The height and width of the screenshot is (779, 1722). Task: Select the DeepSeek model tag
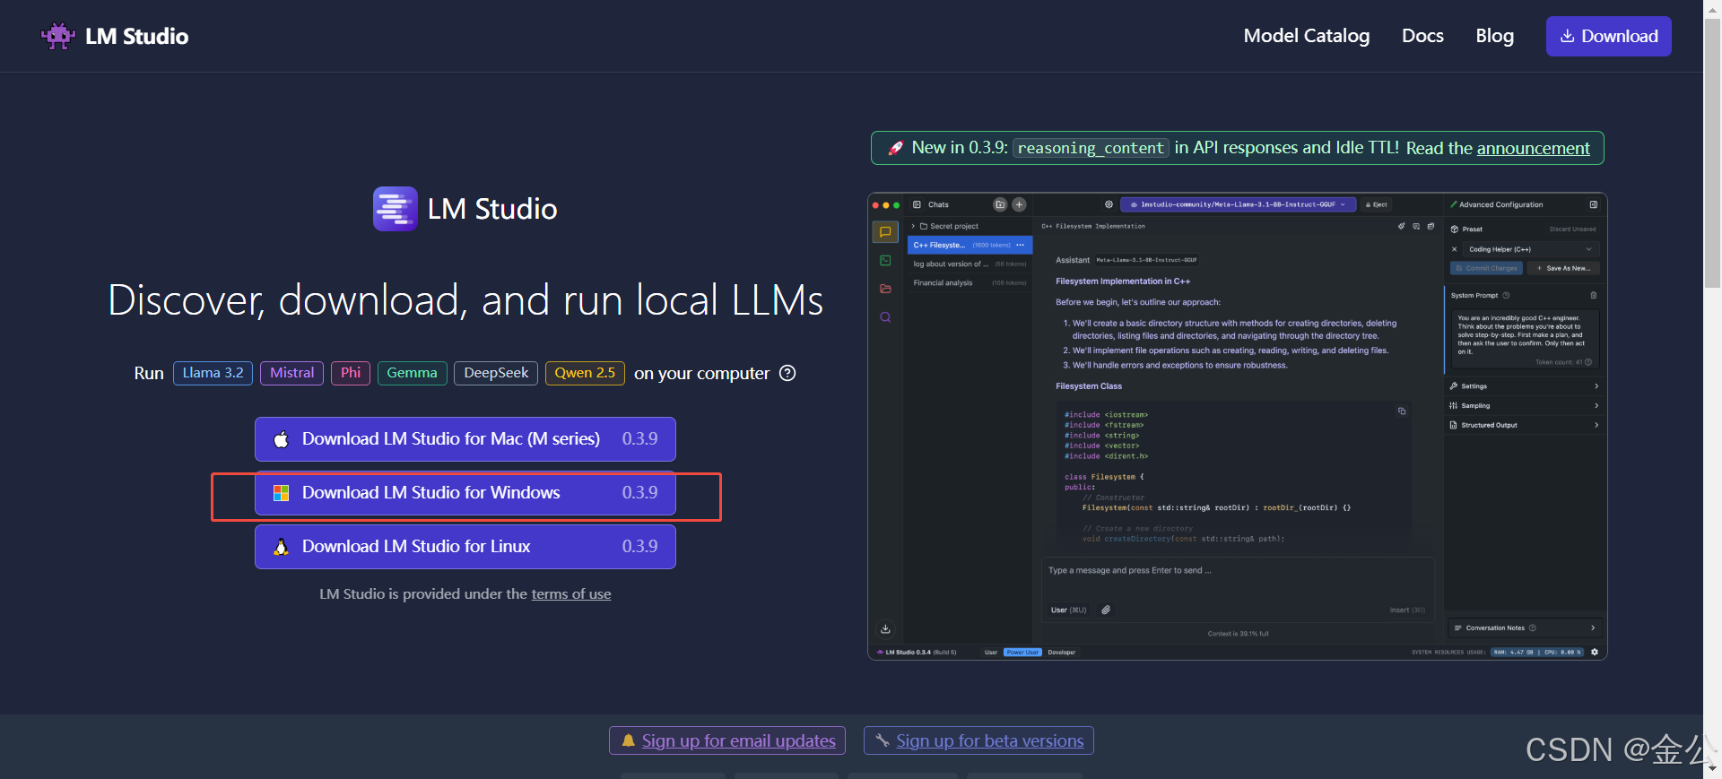[496, 373]
